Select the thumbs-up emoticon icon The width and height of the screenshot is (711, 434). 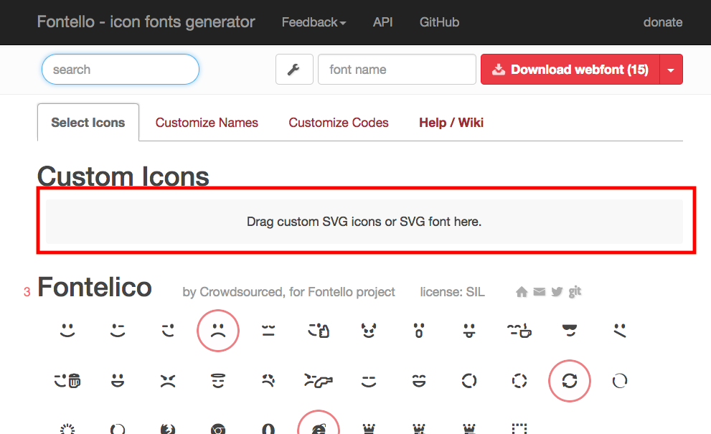click(x=319, y=330)
